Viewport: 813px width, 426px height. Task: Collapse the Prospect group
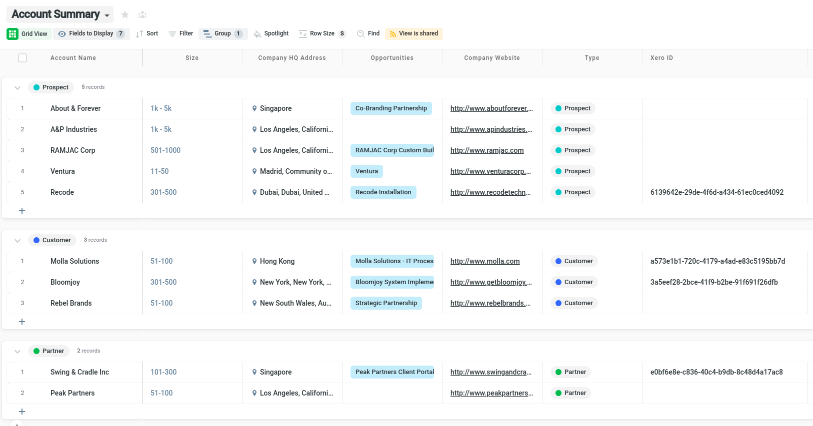coord(17,87)
